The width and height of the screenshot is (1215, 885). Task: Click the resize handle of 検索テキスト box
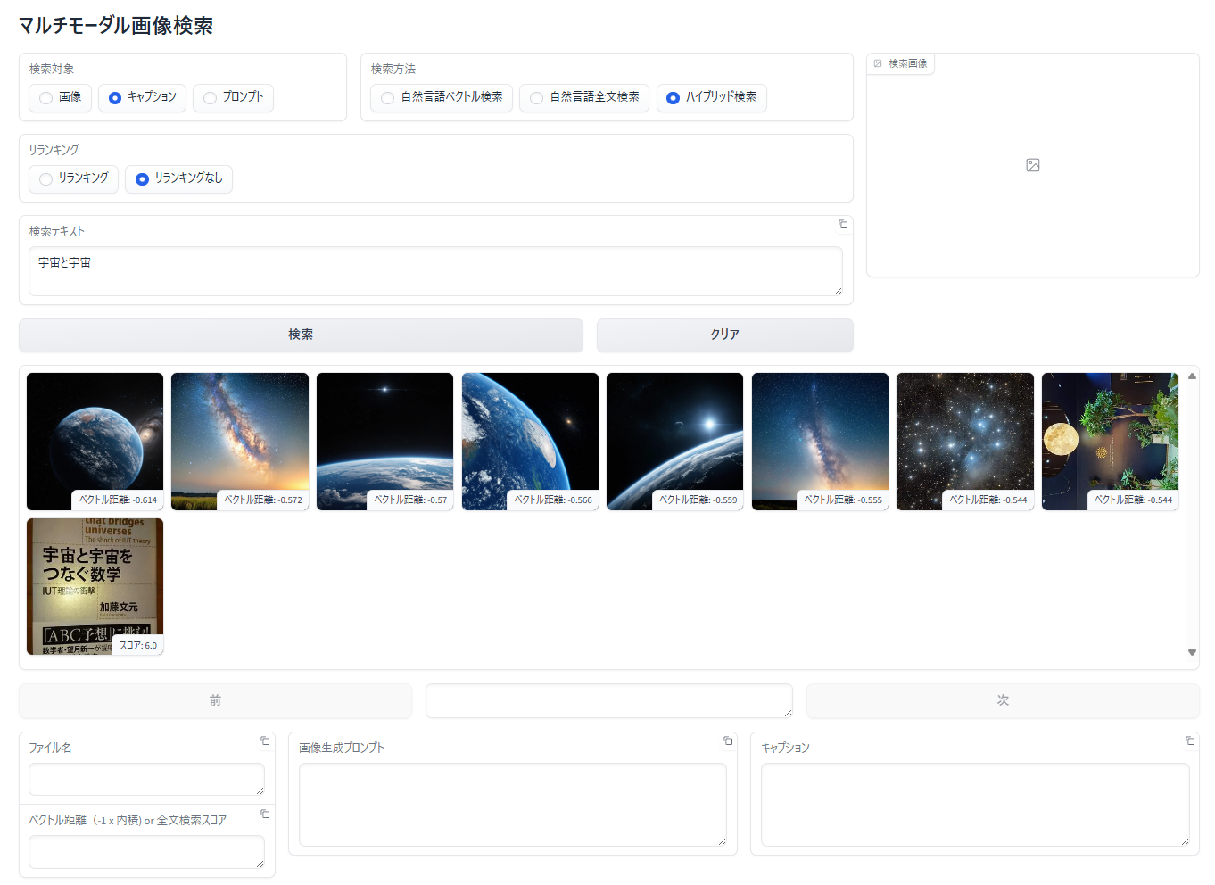click(x=838, y=291)
